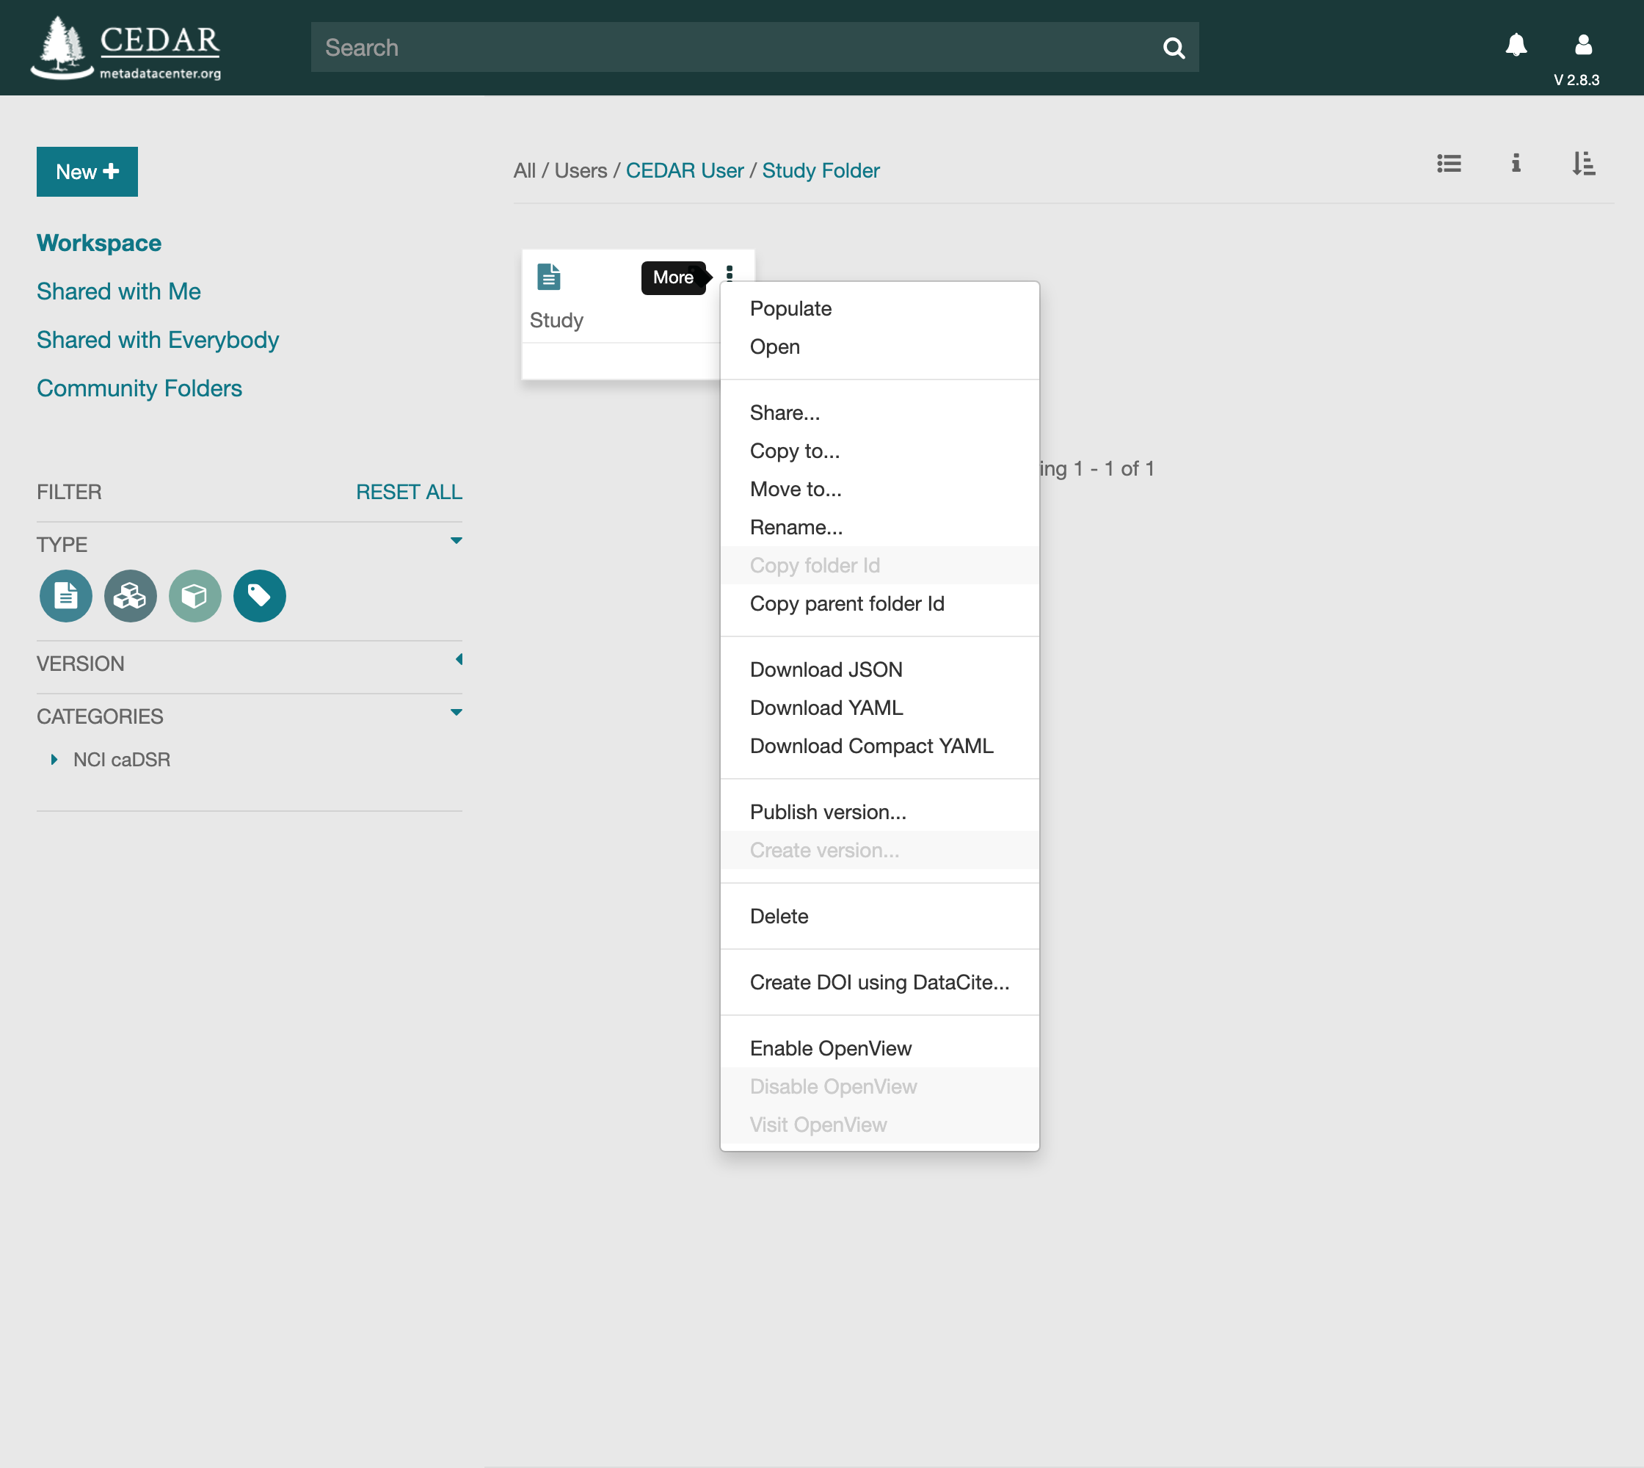
Task: Select Publish version... entry
Action: pos(879,813)
